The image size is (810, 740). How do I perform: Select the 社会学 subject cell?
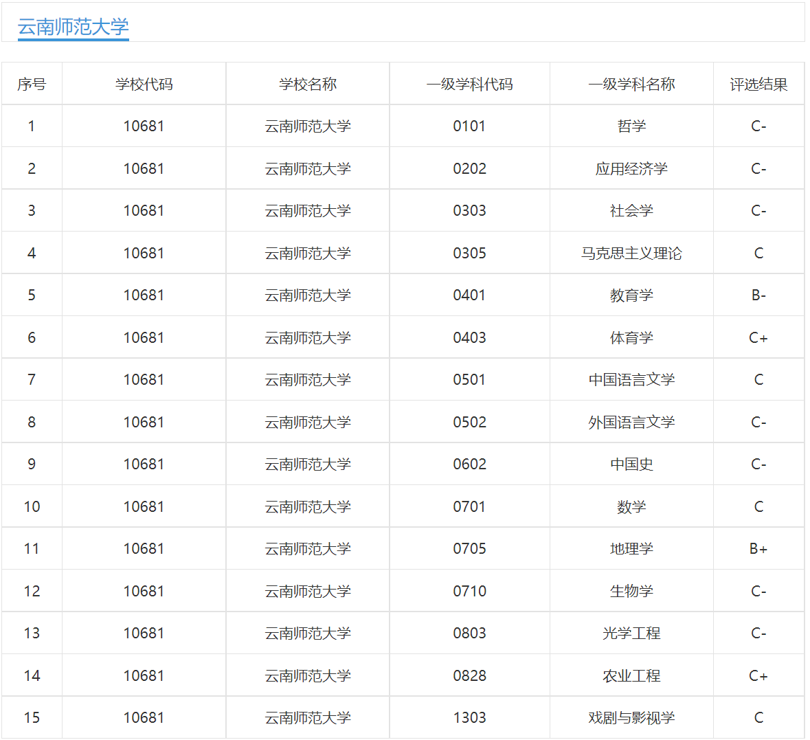631,211
